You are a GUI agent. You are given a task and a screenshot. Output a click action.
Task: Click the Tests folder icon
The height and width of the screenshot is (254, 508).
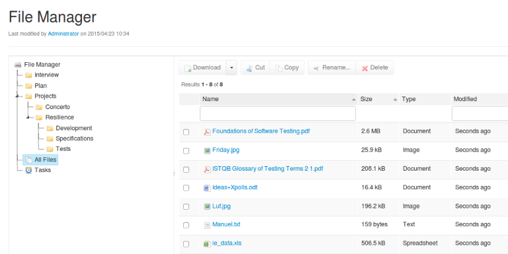click(50, 149)
